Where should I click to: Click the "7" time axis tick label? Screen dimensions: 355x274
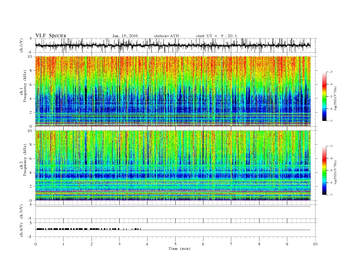(231, 244)
